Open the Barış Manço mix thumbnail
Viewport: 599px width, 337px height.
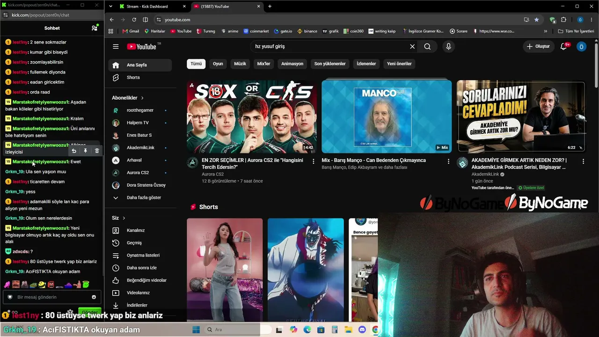click(x=387, y=117)
